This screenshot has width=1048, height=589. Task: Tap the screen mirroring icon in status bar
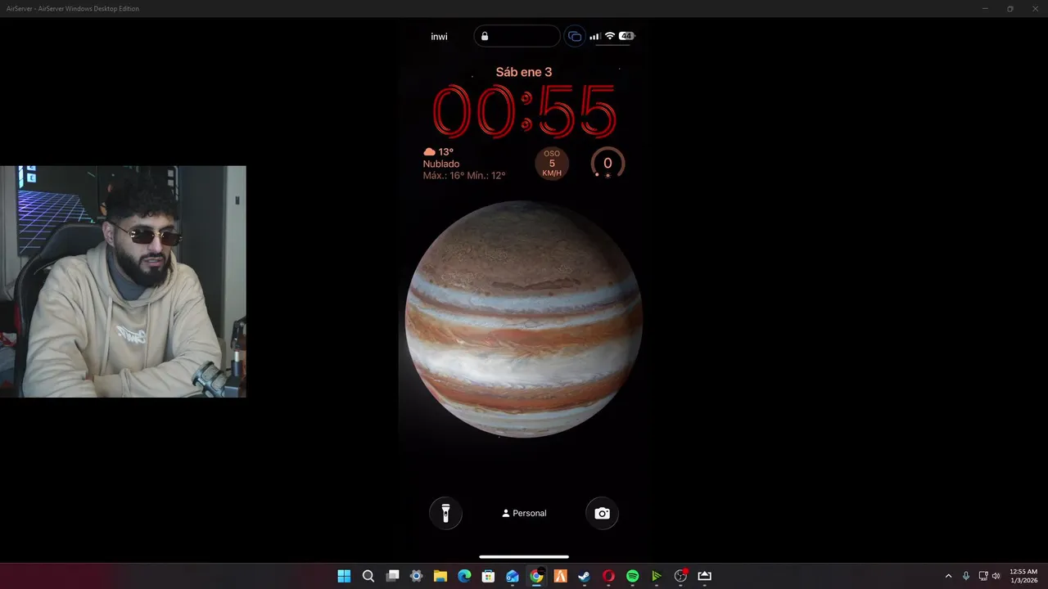[575, 36]
